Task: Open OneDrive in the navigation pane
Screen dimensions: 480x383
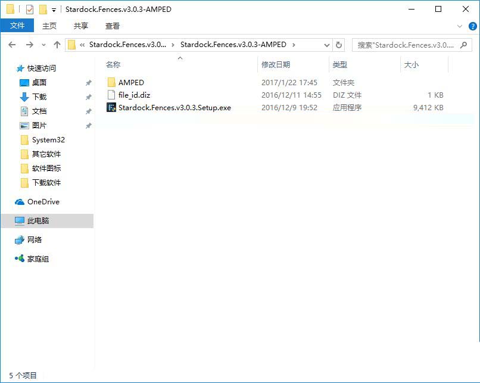Action: click(43, 202)
